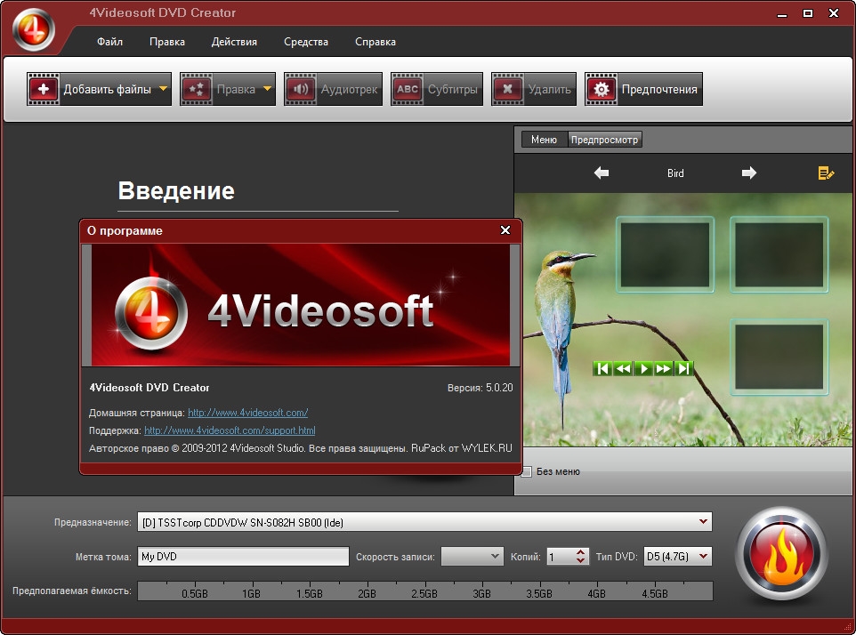This screenshot has width=856, height=635.
Task: Click the skip to first playback button
Action: [602, 369]
